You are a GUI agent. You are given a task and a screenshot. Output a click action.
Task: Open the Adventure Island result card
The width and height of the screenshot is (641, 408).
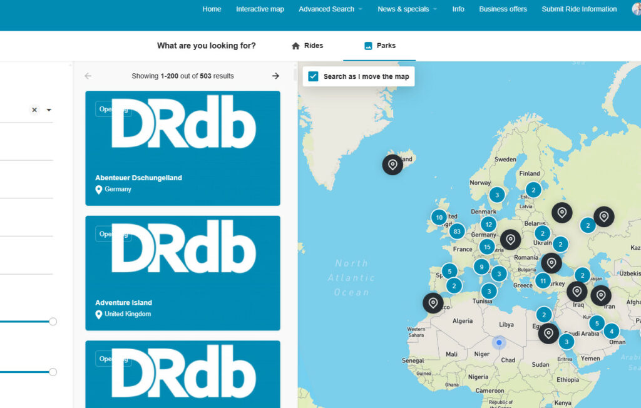click(182, 273)
